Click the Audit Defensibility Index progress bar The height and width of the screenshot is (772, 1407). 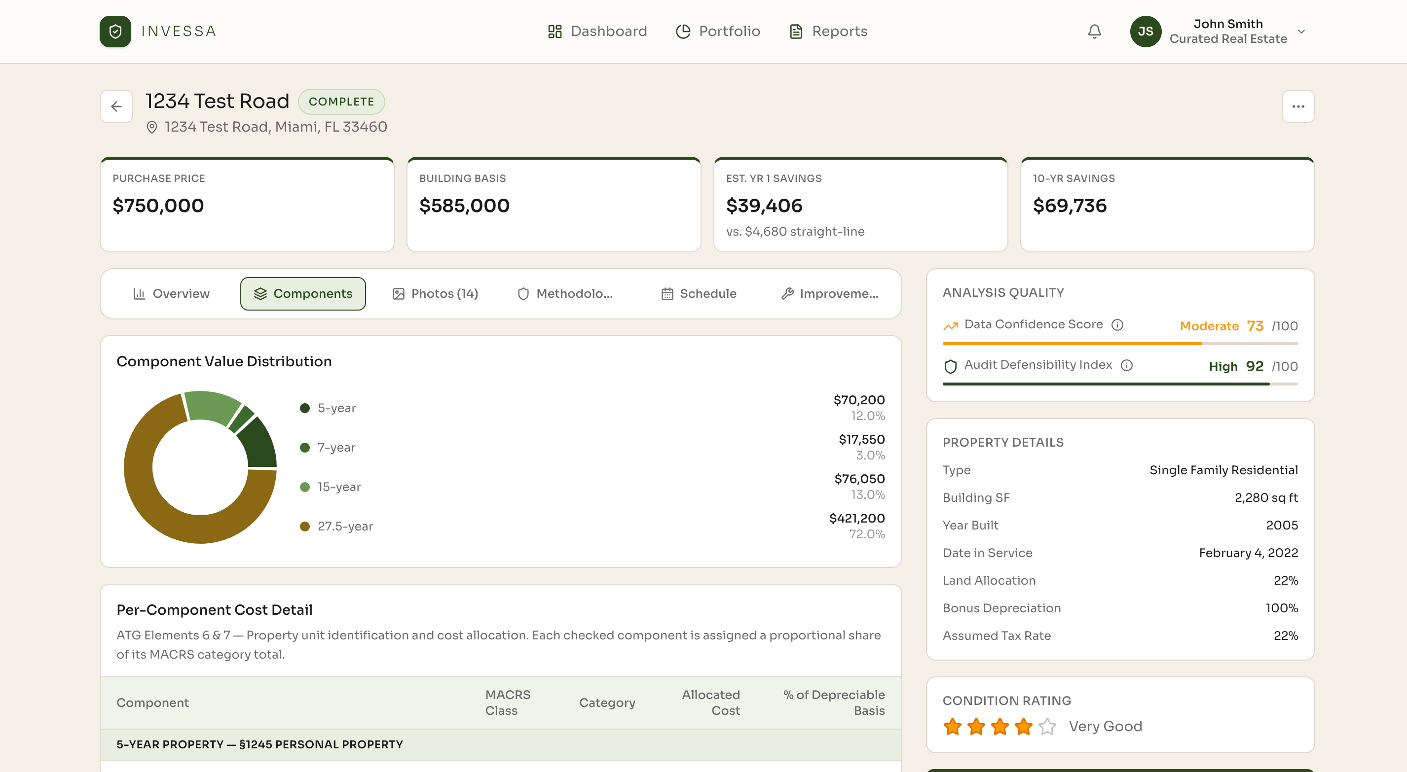(x=1120, y=384)
